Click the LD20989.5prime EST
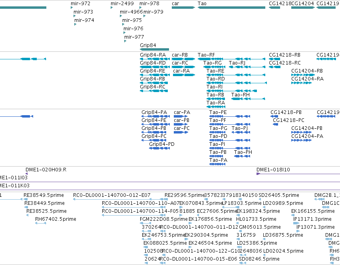The image size is (340, 265). click(264, 208)
